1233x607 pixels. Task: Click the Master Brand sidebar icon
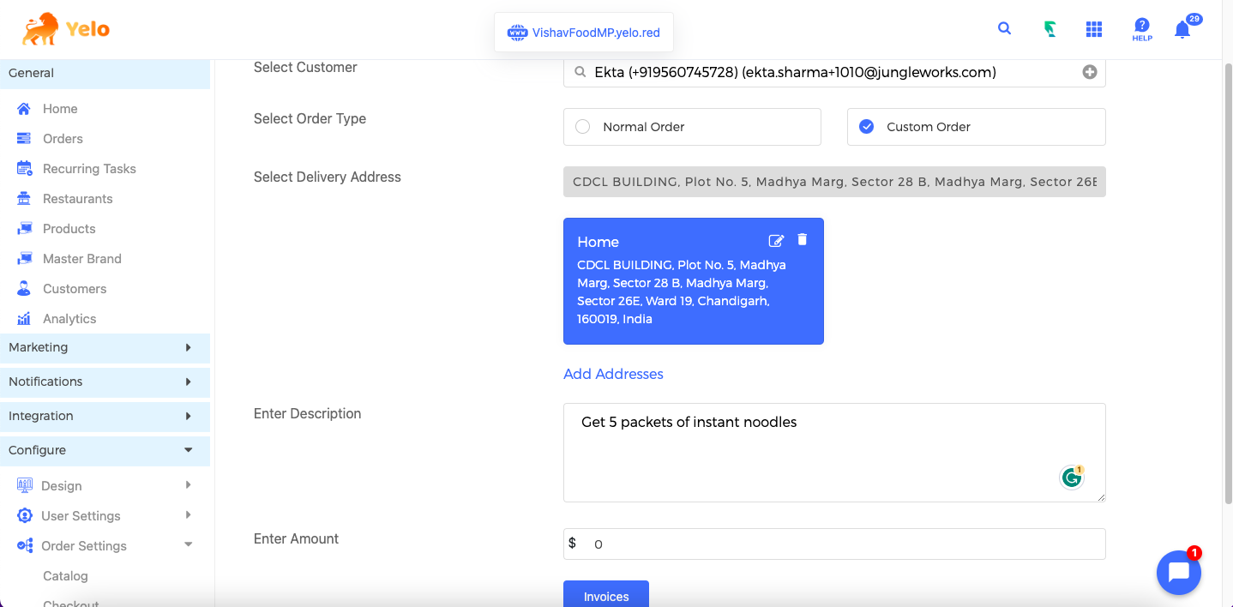pos(24,259)
